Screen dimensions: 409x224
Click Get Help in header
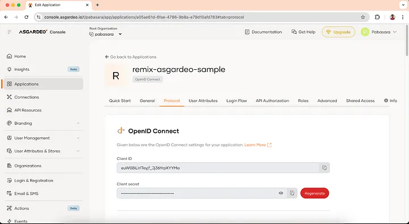(x=303, y=32)
